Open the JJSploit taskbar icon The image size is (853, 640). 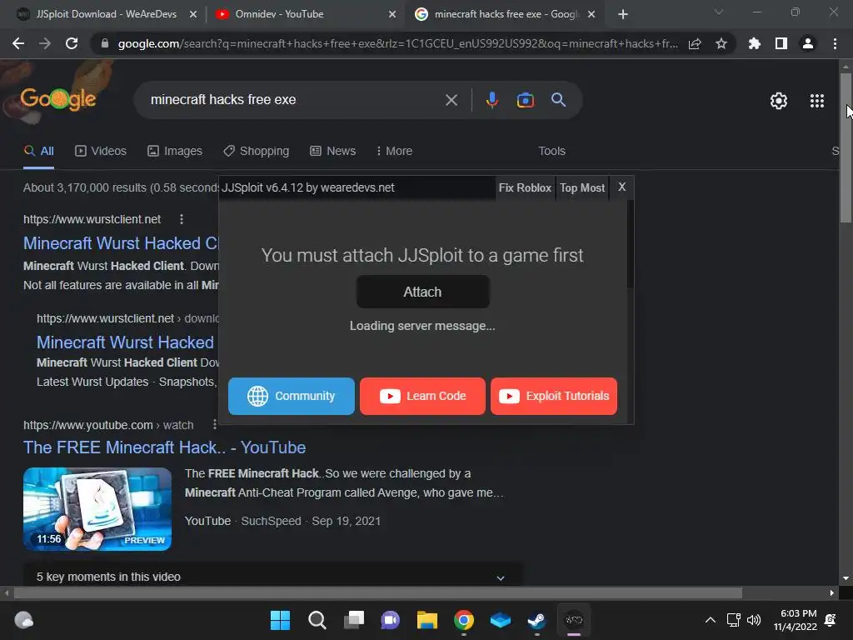pos(574,620)
